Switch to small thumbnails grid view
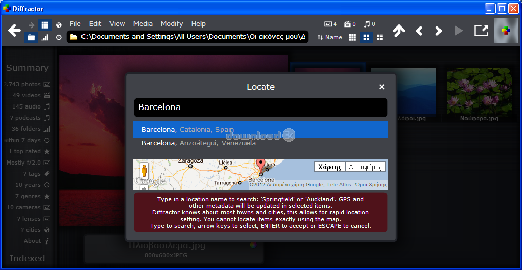This screenshot has height=270, width=522. point(352,37)
